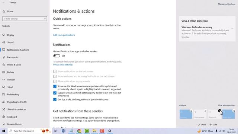
Task: Open Settings gear on the taskbar
Action: tap(110, 131)
